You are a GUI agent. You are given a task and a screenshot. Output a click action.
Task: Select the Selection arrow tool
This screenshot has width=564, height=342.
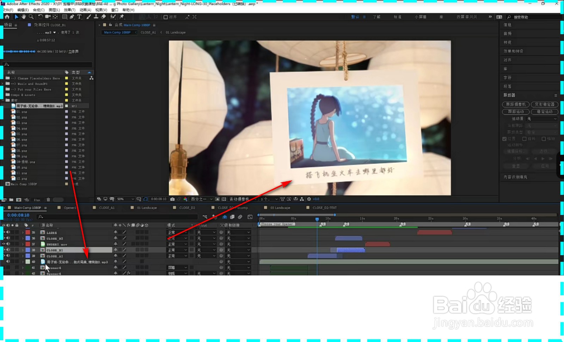16,17
